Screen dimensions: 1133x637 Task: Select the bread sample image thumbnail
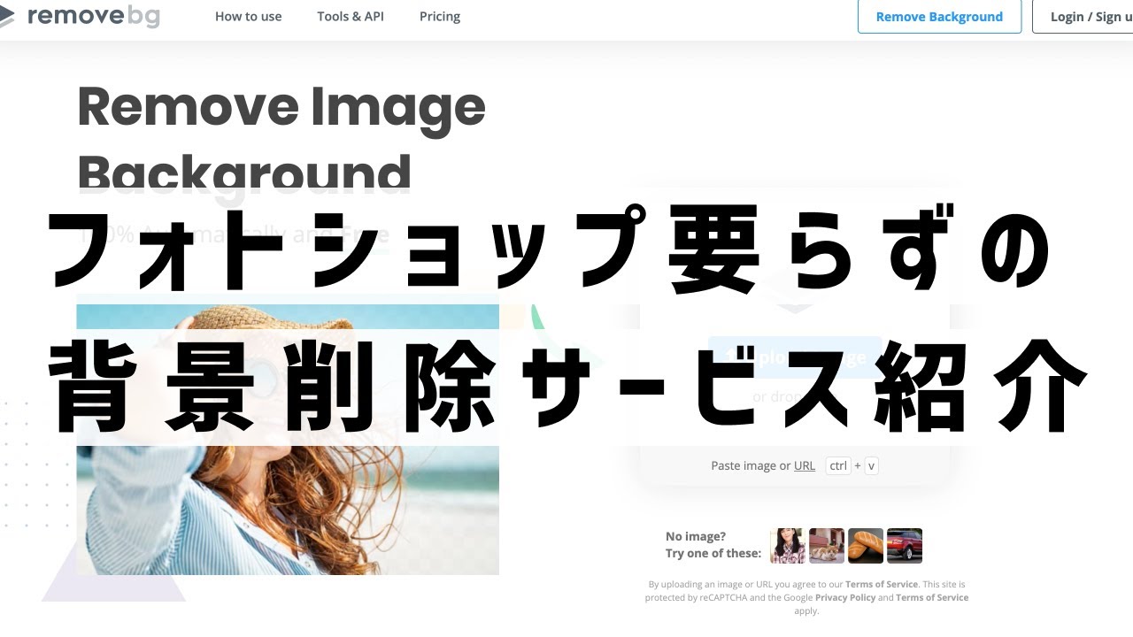tap(866, 546)
